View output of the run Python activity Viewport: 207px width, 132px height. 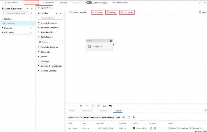point(155,128)
